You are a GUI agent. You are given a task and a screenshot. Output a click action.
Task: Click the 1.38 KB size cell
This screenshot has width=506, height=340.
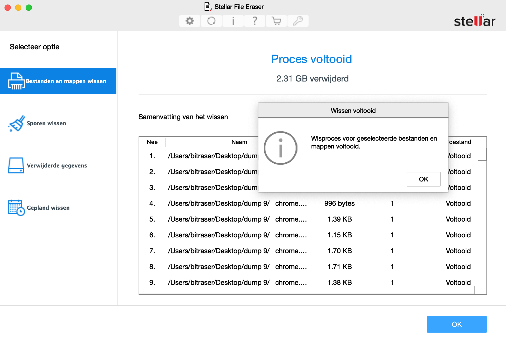click(x=339, y=282)
